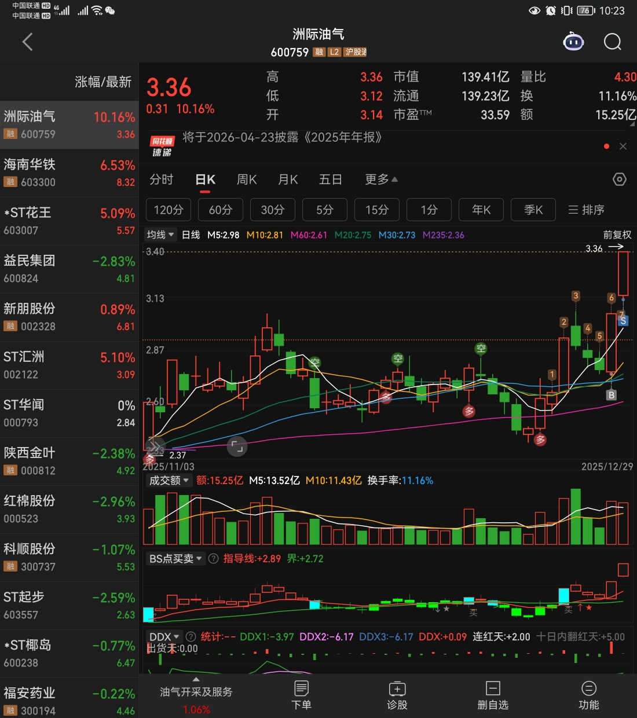This screenshot has width=637, height=718.
Task: Tap the 沪股通 badge in header
Action: pyautogui.click(x=355, y=52)
